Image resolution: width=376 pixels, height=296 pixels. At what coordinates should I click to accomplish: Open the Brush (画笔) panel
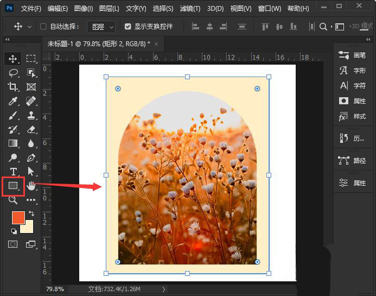click(352, 55)
